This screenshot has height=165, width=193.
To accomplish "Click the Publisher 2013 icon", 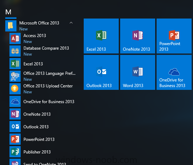I will click(15, 152).
